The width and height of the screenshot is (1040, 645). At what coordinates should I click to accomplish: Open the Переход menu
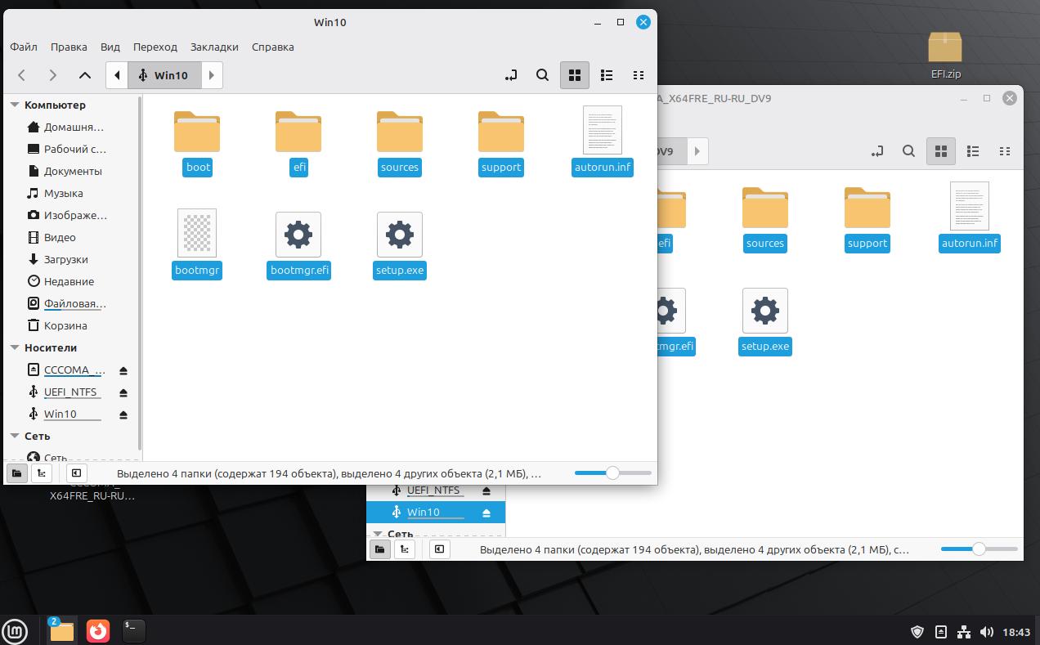click(155, 47)
